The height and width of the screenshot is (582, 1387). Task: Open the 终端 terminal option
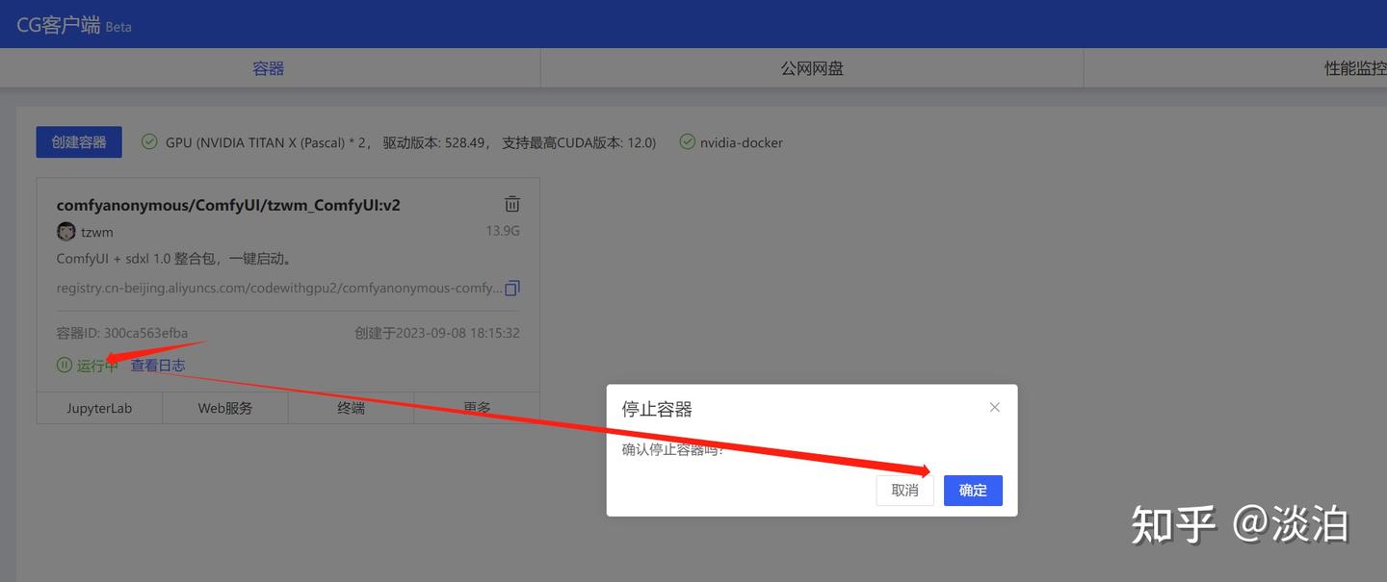point(351,407)
